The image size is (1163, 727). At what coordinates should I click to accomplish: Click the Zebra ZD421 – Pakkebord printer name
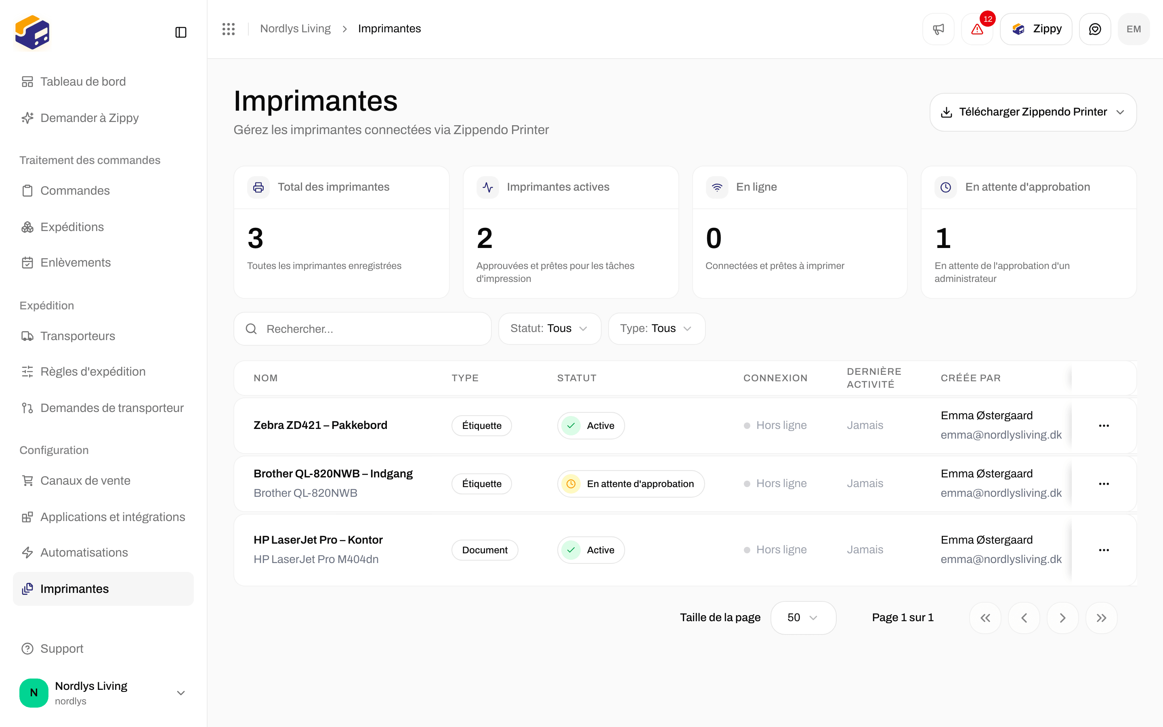pyautogui.click(x=320, y=426)
